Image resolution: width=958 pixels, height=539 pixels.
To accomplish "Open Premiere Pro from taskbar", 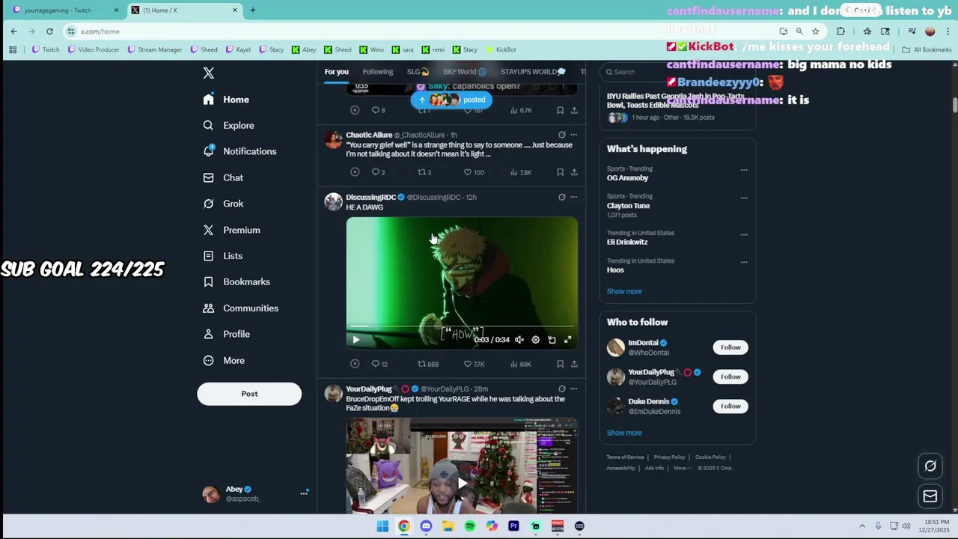I will tap(513, 526).
